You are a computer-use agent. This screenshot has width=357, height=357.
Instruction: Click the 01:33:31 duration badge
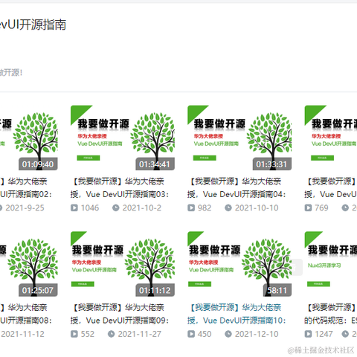click(x=272, y=164)
